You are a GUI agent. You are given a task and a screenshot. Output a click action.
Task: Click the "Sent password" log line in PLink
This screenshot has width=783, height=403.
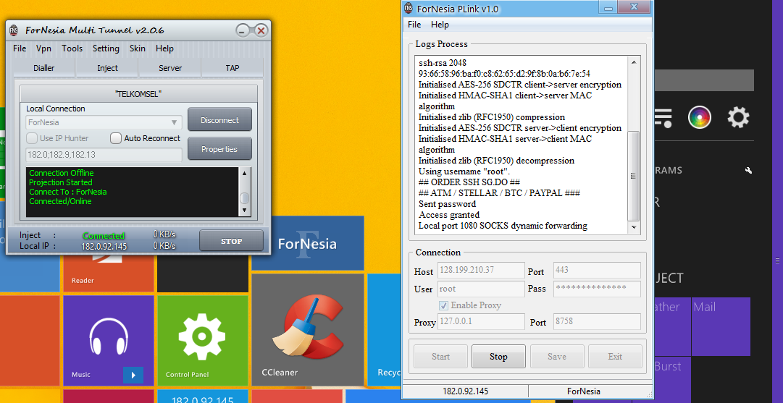448,204
